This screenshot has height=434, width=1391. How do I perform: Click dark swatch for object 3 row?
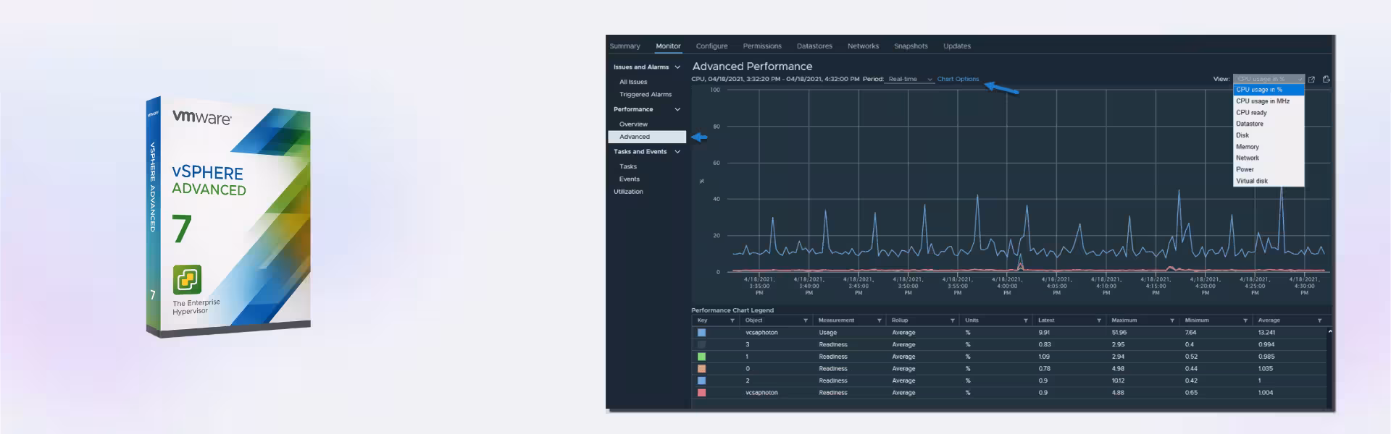point(701,345)
